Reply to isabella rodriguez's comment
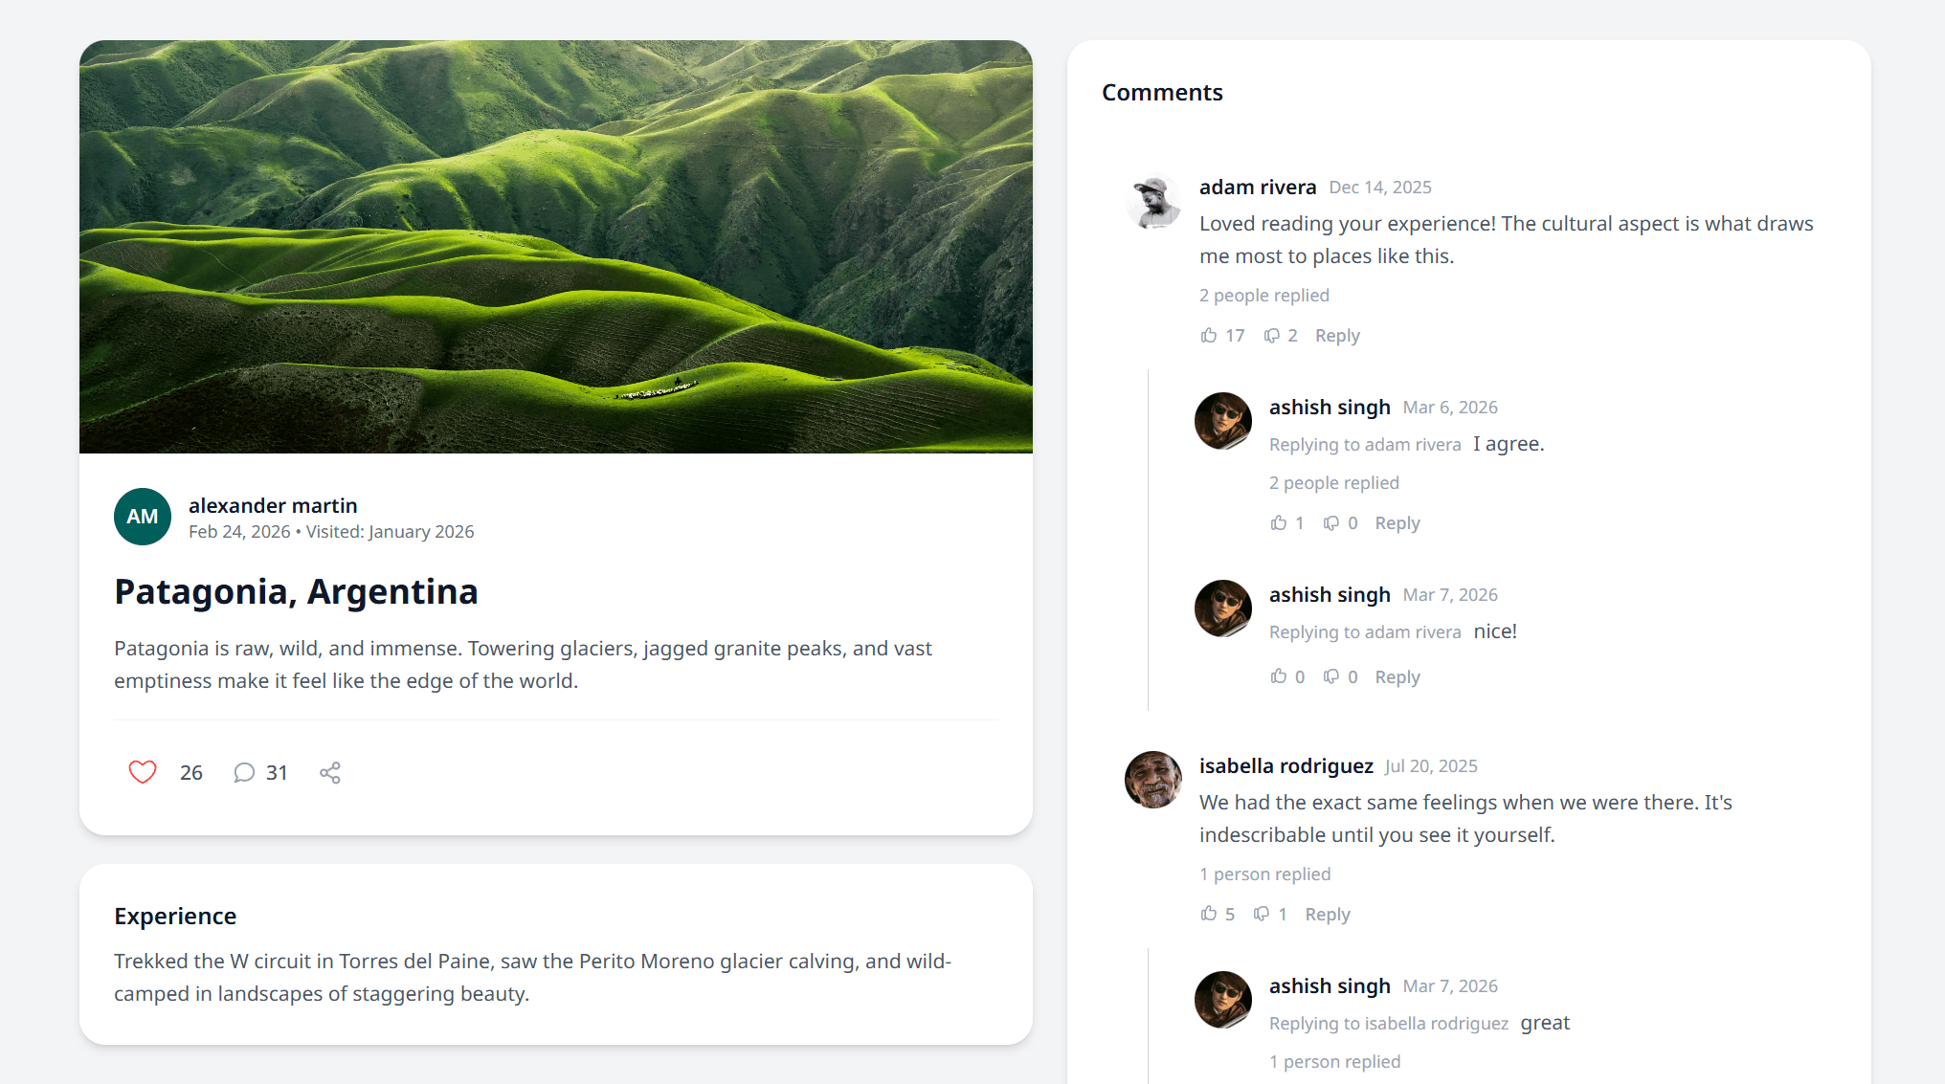1945x1084 pixels. 1327,914
